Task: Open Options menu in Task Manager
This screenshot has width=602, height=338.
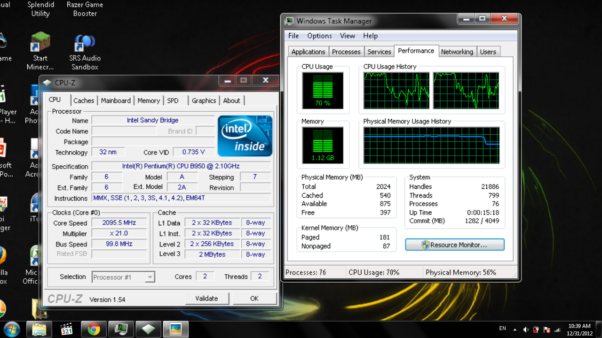Action: (x=319, y=36)
